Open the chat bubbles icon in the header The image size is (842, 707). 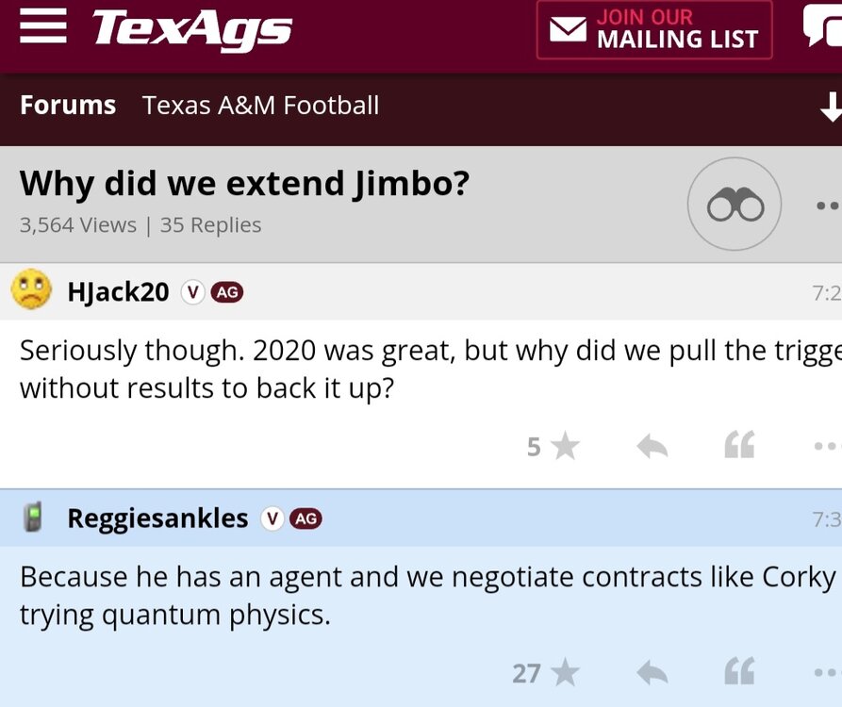pyautogui.click(x=822, y=26)
